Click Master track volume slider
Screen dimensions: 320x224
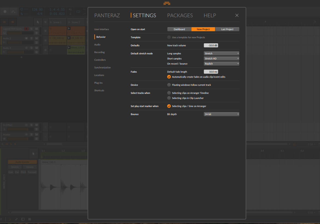[x=20, y=139]
